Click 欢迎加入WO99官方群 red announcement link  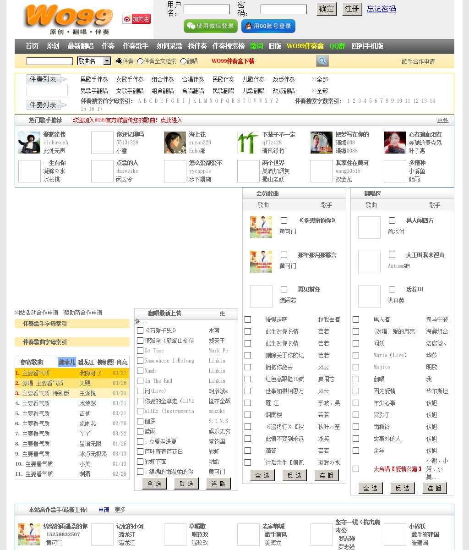coord(127,120)
